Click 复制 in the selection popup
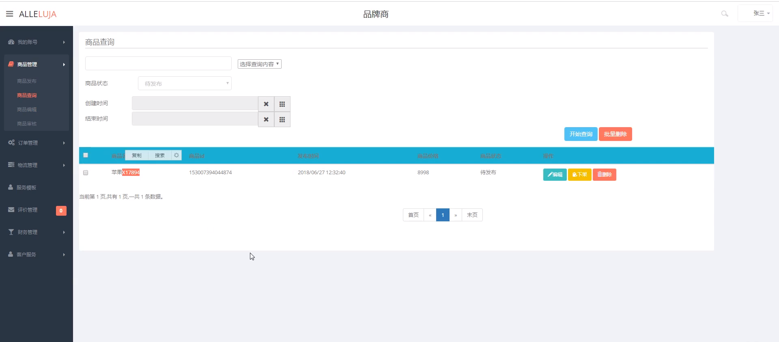 (137, 156)
